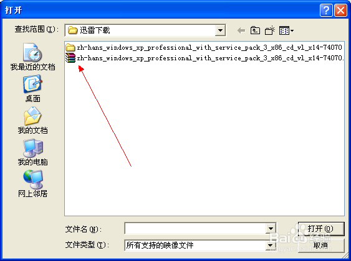Create a new folder icon
The image size is (351, 261).
click(x=270, y=30)
